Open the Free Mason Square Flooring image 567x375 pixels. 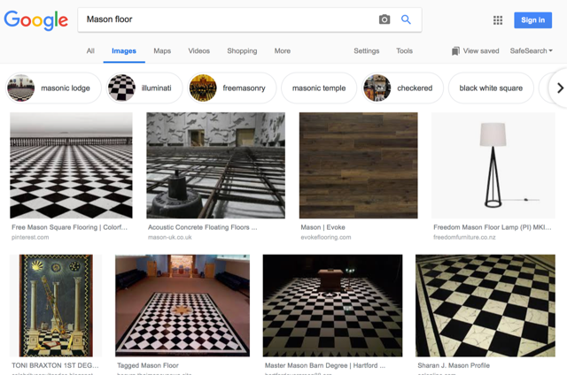71,165
